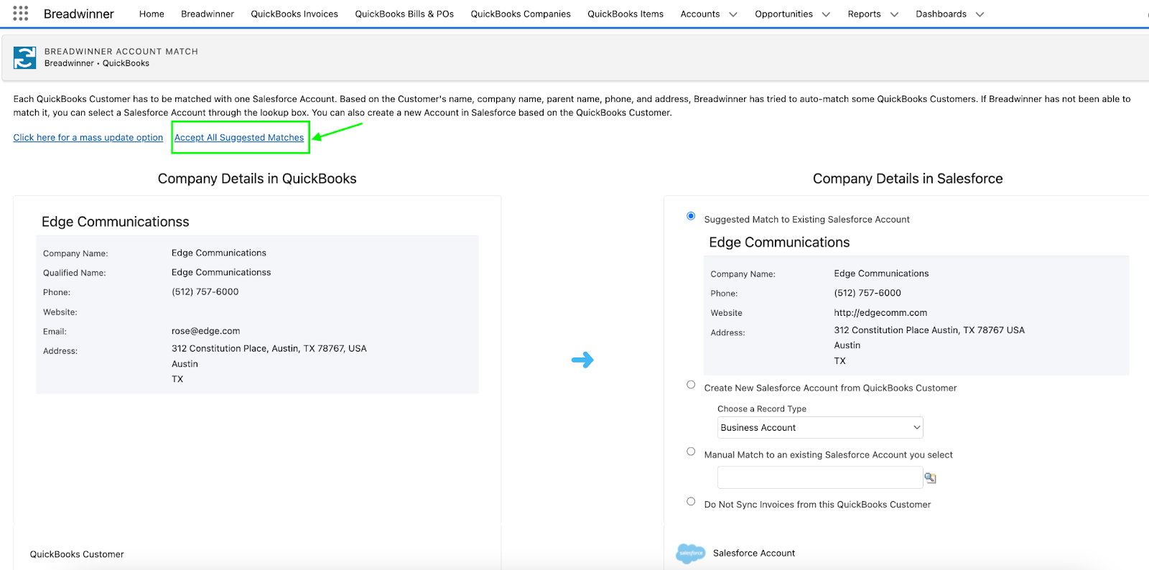Expand the Dashboards menu chevron

tap(980, 14)
